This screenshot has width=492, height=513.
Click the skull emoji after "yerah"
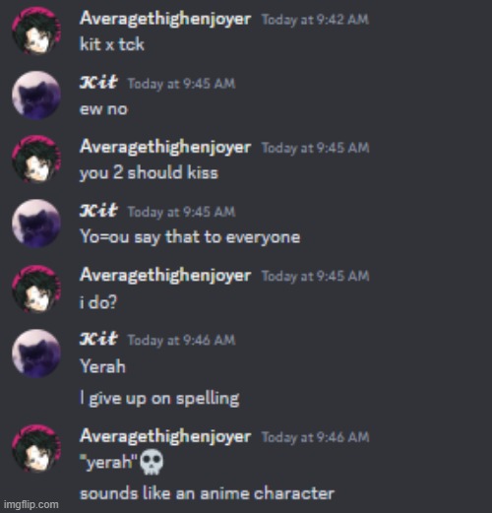tap(152, 462)
